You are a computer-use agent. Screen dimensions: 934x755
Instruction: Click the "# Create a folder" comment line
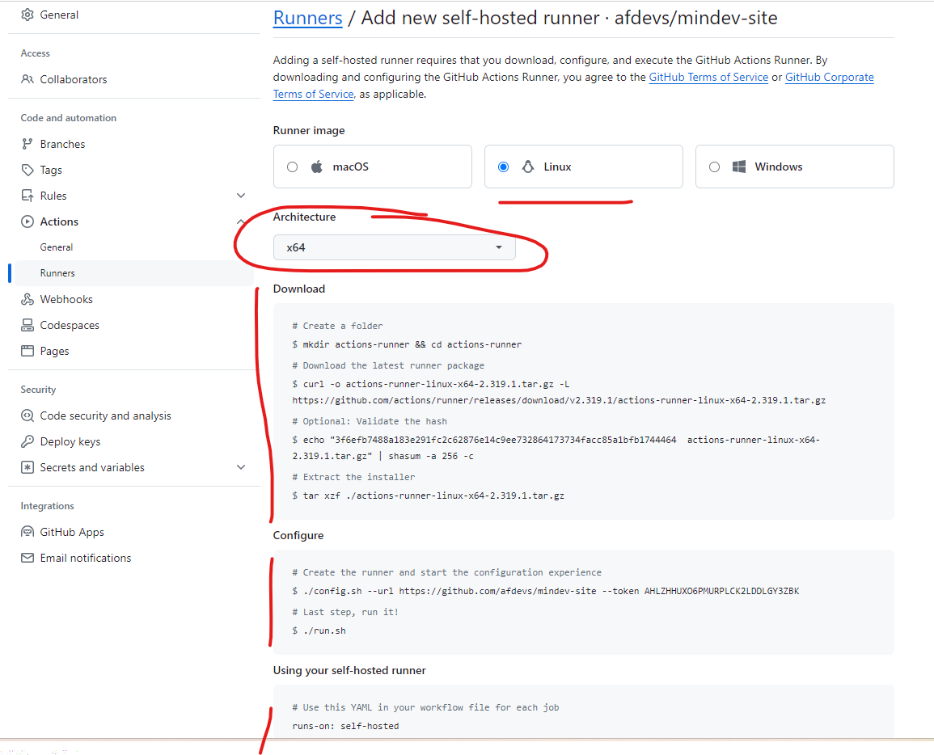click(x=337, y=326)
